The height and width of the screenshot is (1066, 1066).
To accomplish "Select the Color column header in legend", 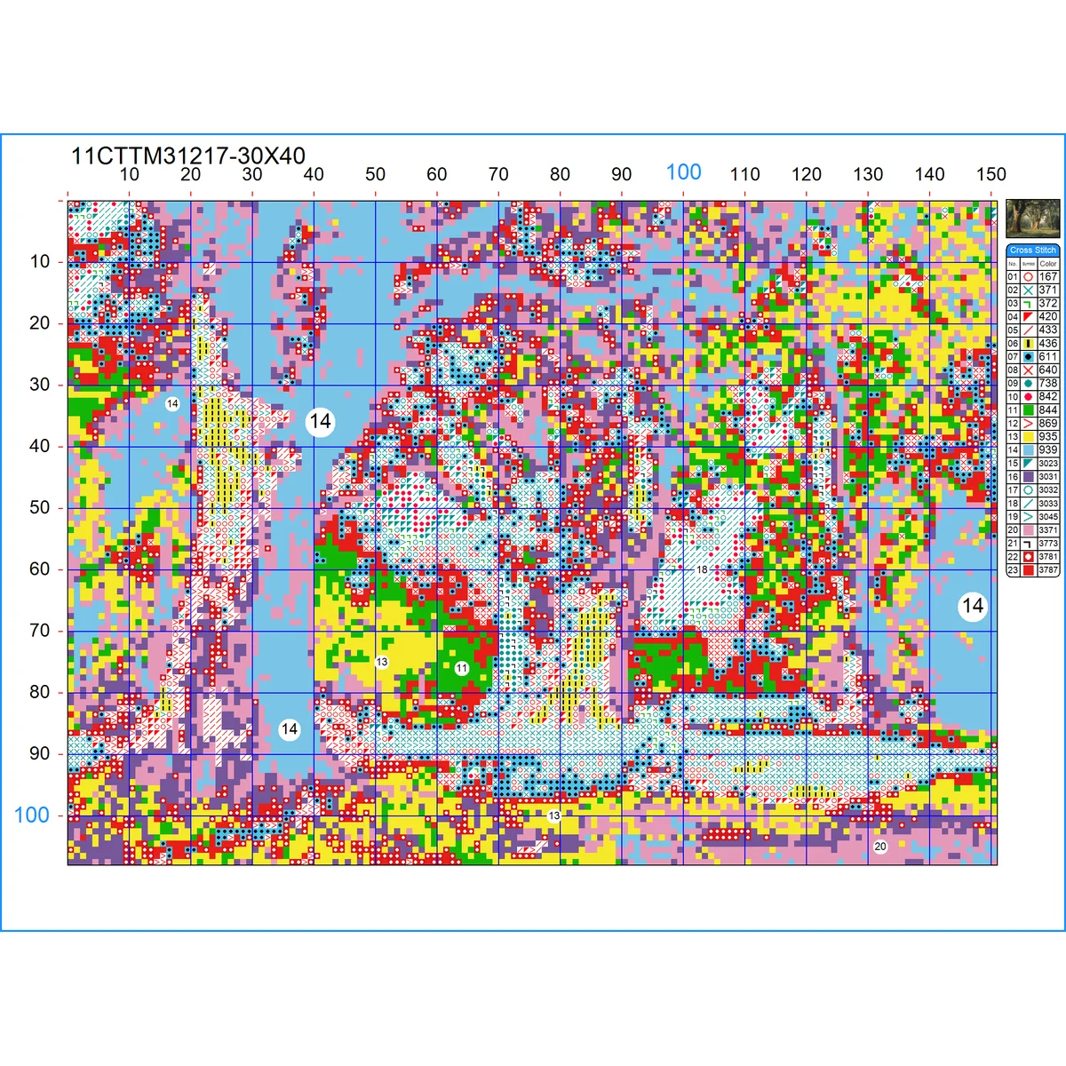I will [1048, 264].
